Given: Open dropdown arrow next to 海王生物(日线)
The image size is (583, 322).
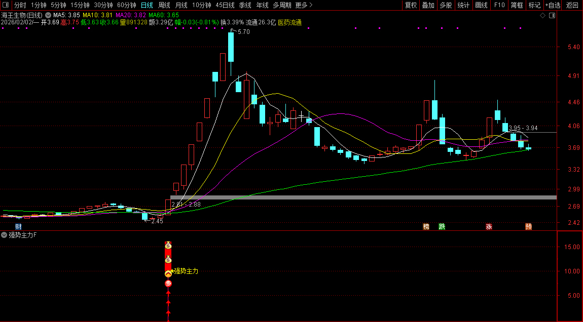Looking at the screenshot, I should tap(48, 16).
